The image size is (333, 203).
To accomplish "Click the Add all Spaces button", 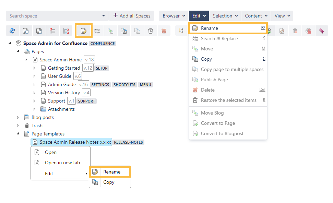I will (132, 16).
